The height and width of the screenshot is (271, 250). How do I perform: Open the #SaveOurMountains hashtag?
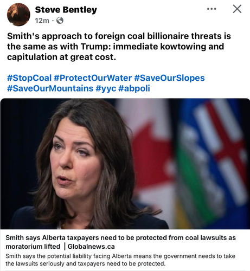pyautogui.click(x=50, y=88)
